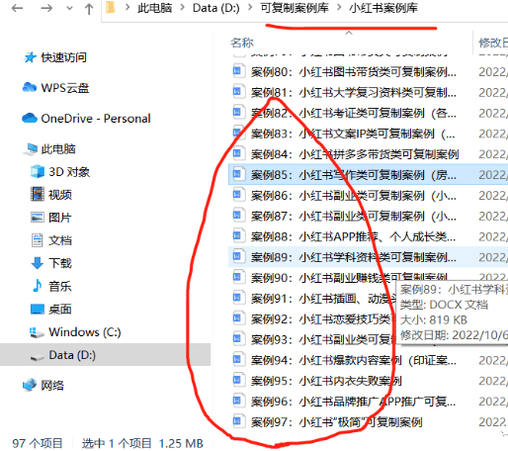Select Data (D:) in address breadcrumb

point(216,8)
